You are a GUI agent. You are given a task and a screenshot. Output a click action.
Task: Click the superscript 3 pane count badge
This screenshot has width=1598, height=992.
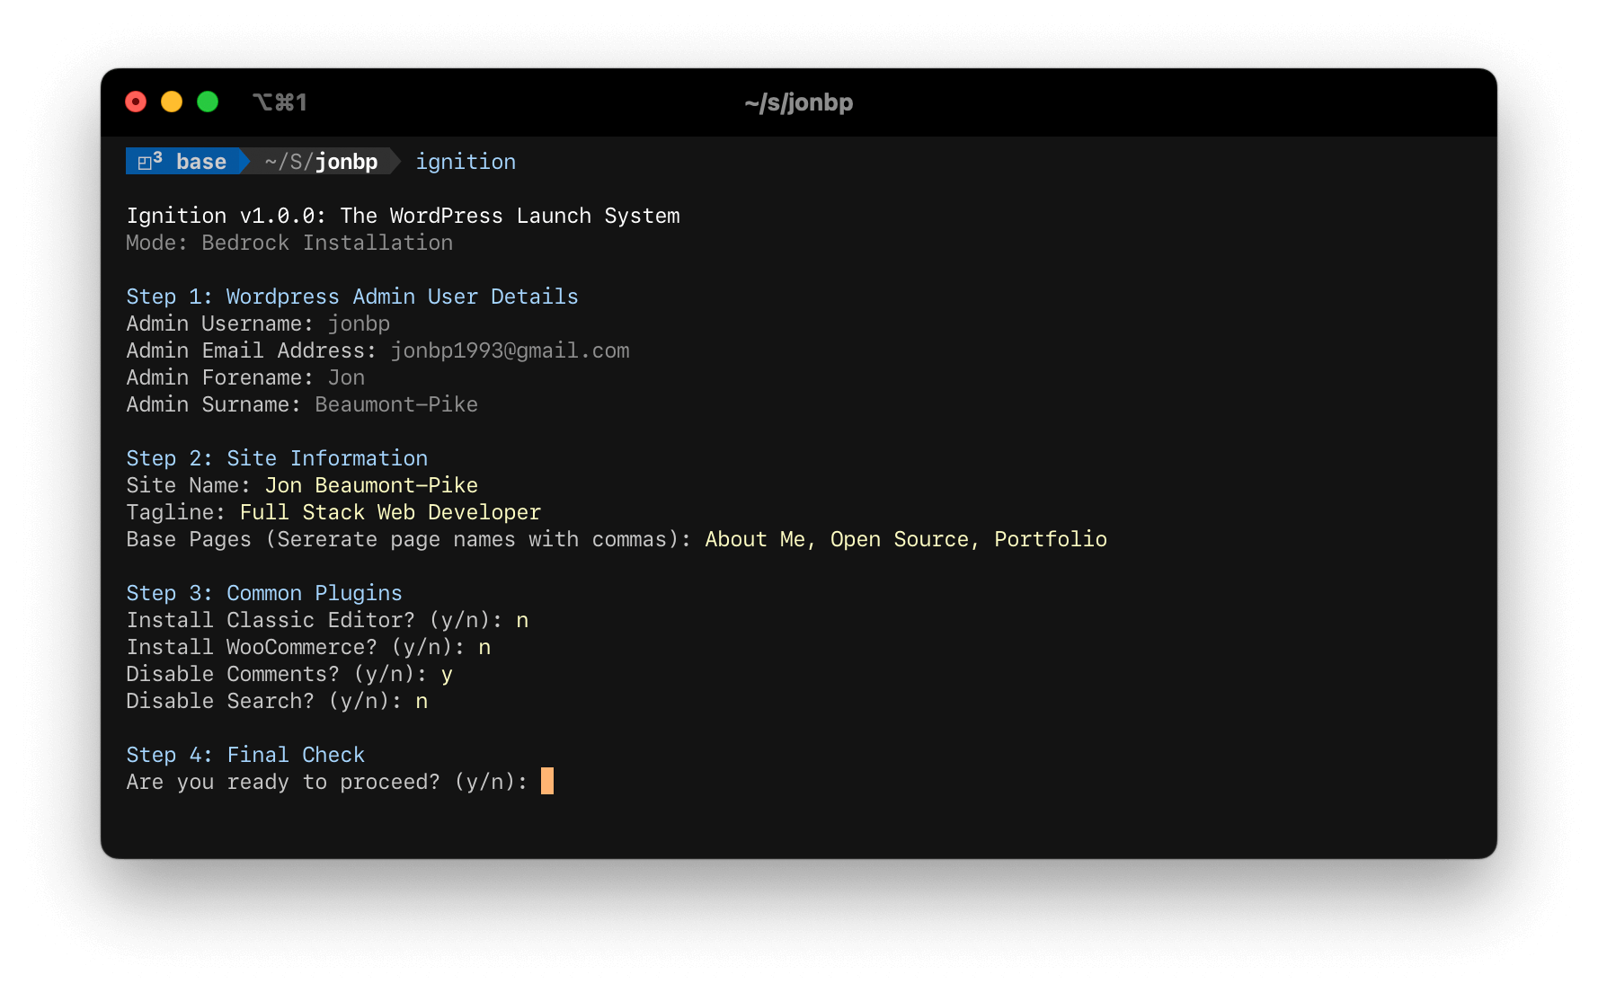pos(158,155)
